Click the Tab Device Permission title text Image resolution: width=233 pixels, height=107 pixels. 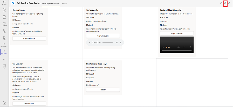[x=28, y=3]
